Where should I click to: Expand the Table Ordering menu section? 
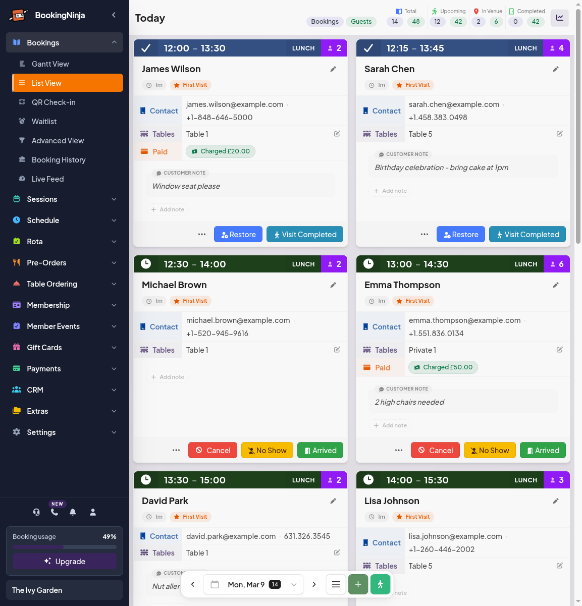pos(65,284)
